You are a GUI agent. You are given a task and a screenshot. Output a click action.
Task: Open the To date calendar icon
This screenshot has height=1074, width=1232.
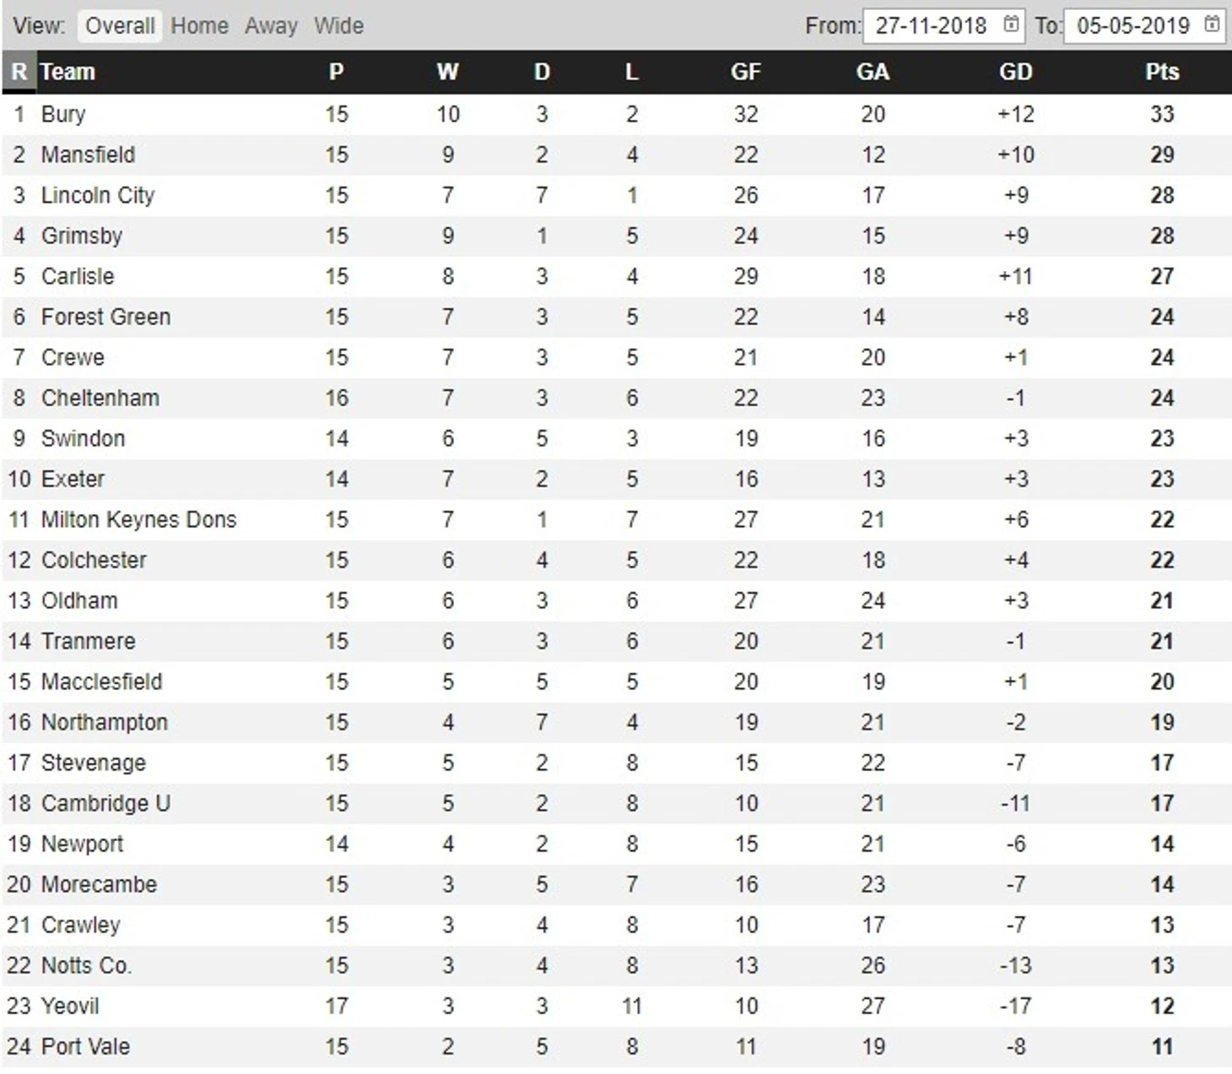(x=1212, y=24)
